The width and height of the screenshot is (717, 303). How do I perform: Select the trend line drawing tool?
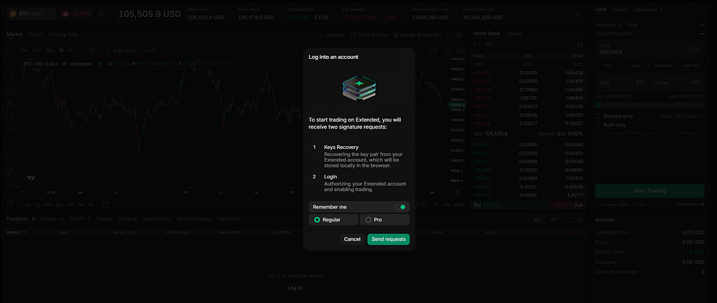tap(10, 79)
